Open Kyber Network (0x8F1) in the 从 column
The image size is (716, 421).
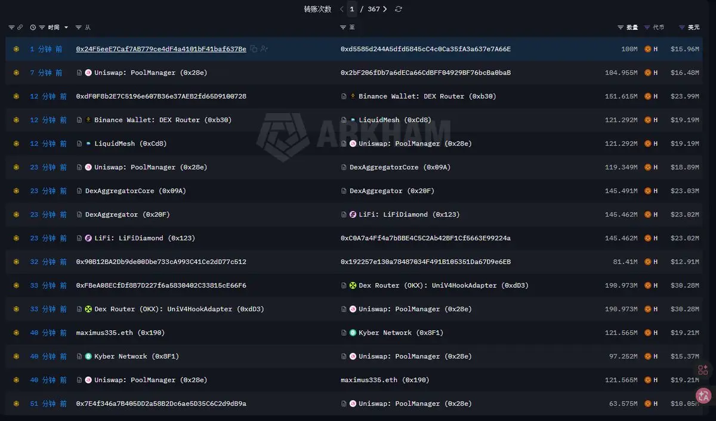137,356
